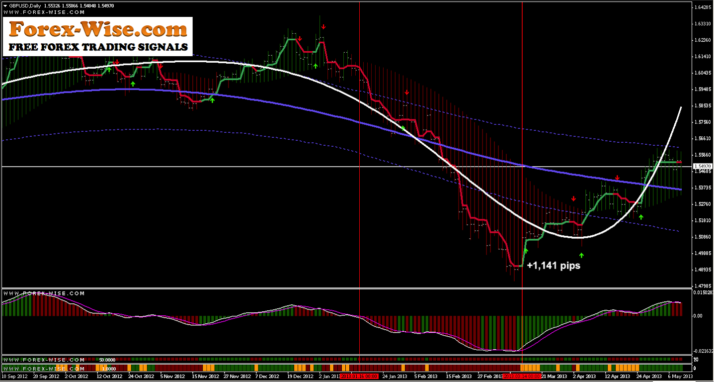Click the 50.0000 indicator value label
Image resolution: width=714 pixels, height=382 pixels.
click(107, 360)
